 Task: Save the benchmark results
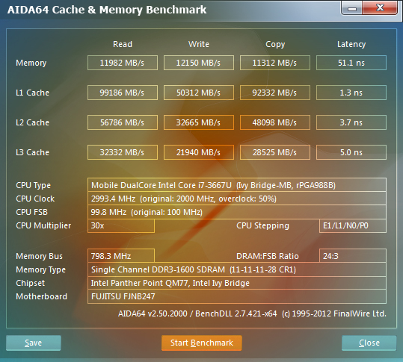point(34,343)
